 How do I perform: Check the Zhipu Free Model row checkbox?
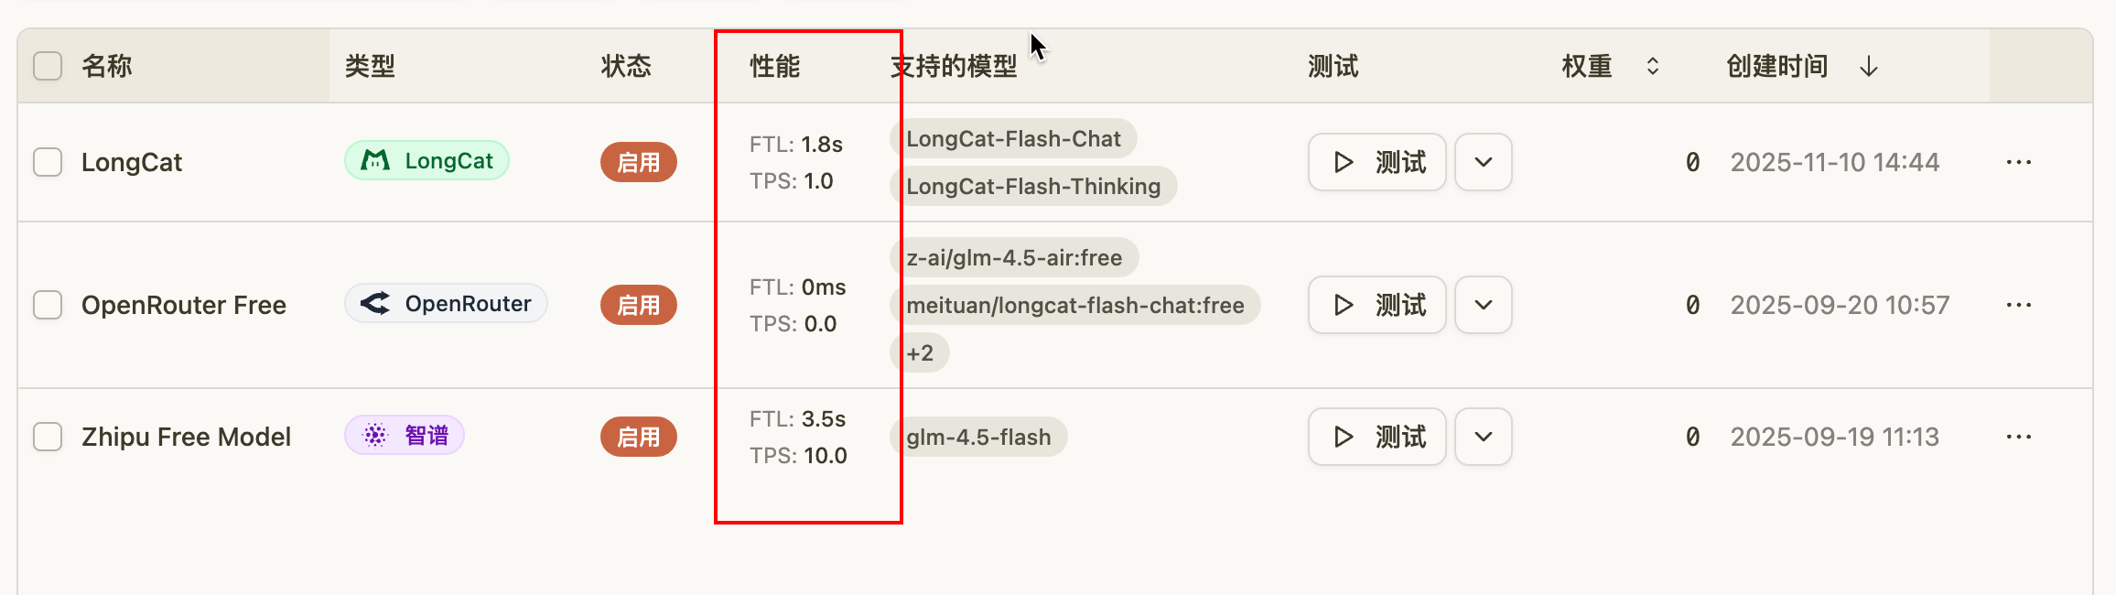(48, 437)
